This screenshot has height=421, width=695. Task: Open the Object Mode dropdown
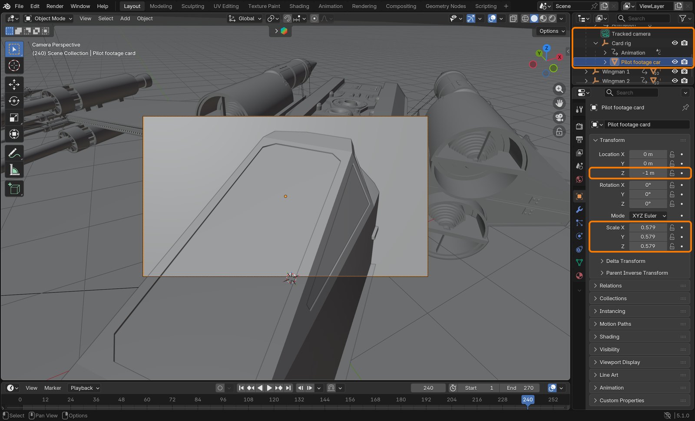(48, 18)
